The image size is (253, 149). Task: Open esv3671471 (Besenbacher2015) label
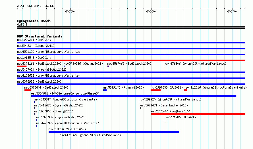coord(164,105)
